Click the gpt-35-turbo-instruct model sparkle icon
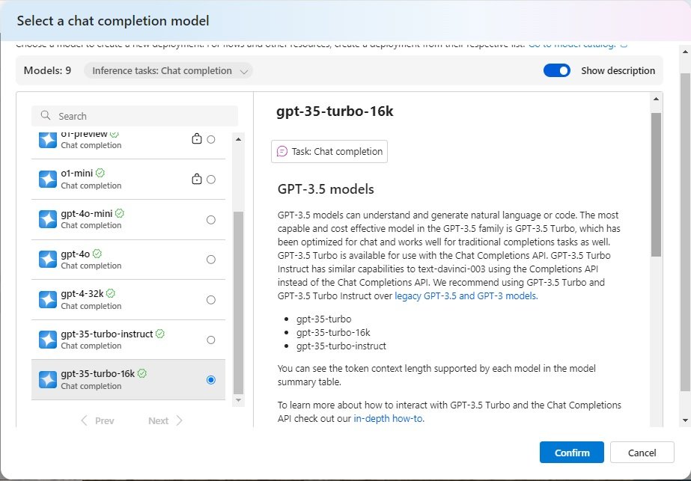The image size is (691, 481). tap(48, 340)
